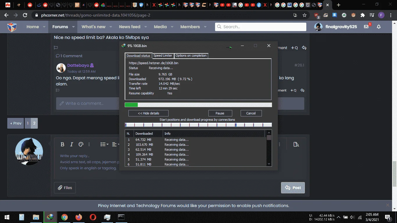Open a new browser tab
The image size is (397, 223).
339,5
